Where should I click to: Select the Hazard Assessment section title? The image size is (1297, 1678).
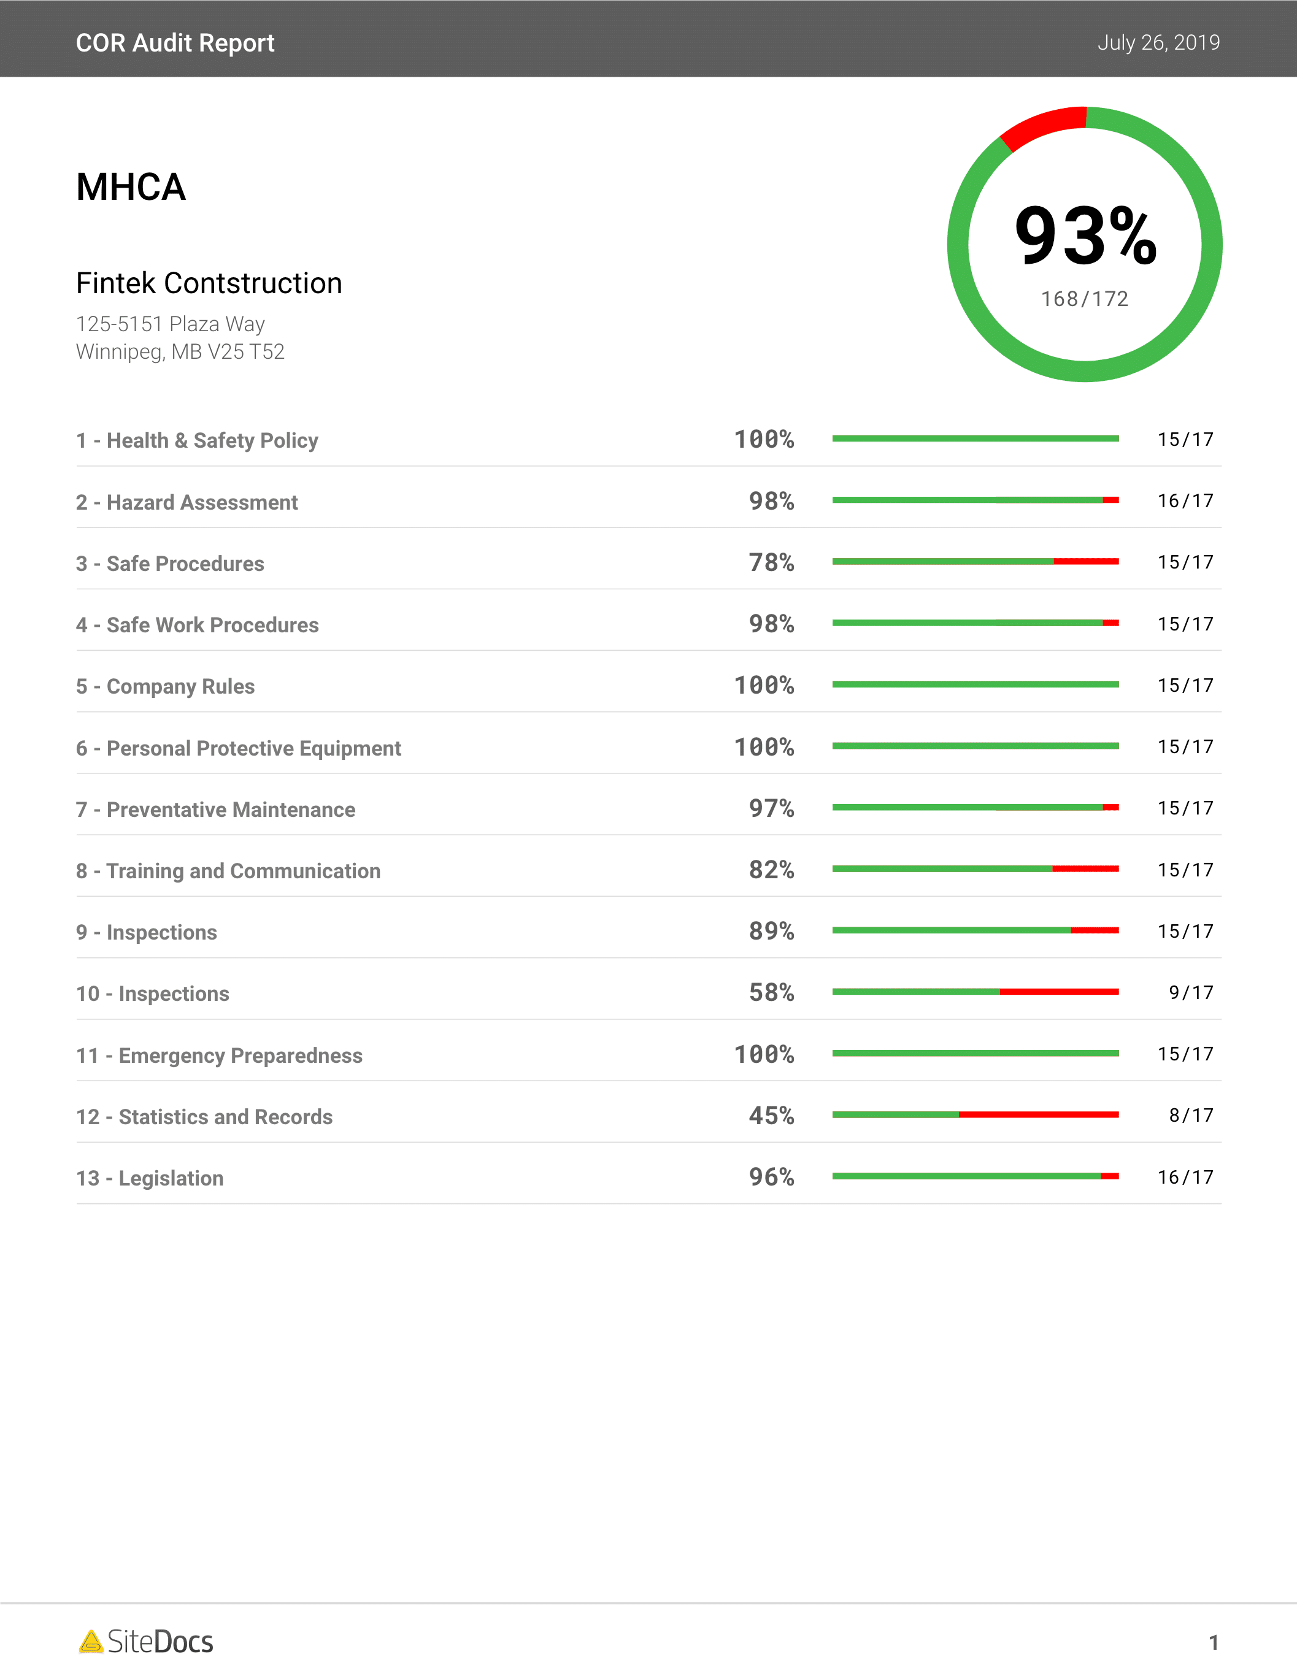(x=187, y=502)
